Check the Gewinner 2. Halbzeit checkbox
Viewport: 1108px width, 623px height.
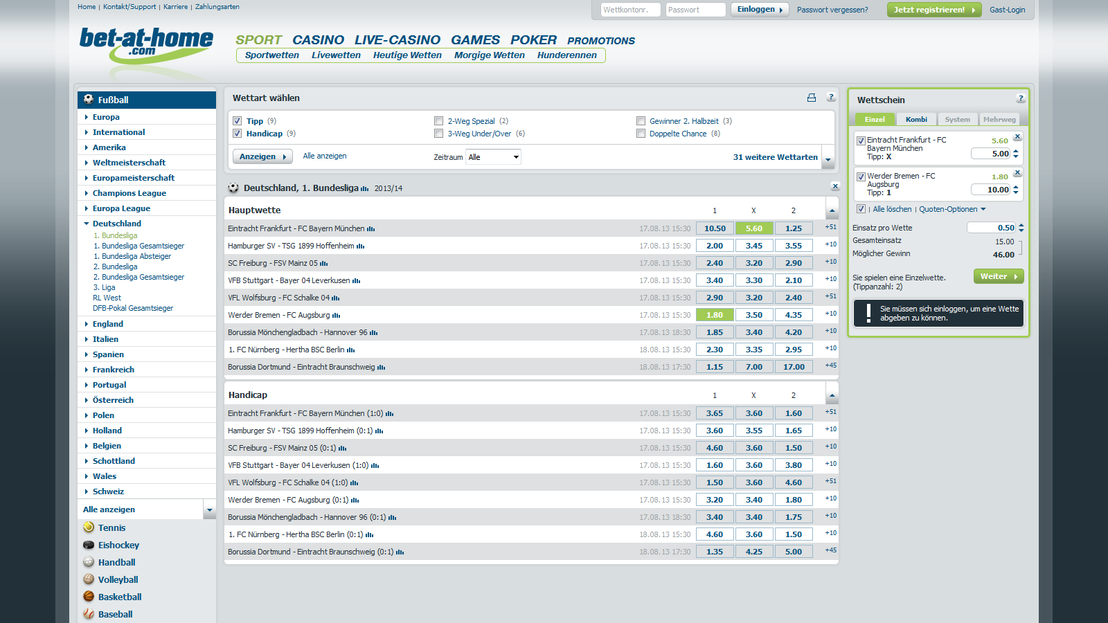(x=641, y=121)
